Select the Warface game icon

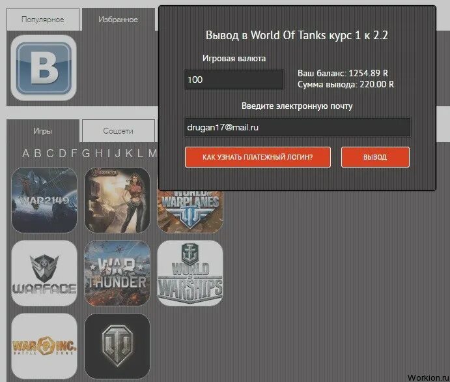coord(44,273)
